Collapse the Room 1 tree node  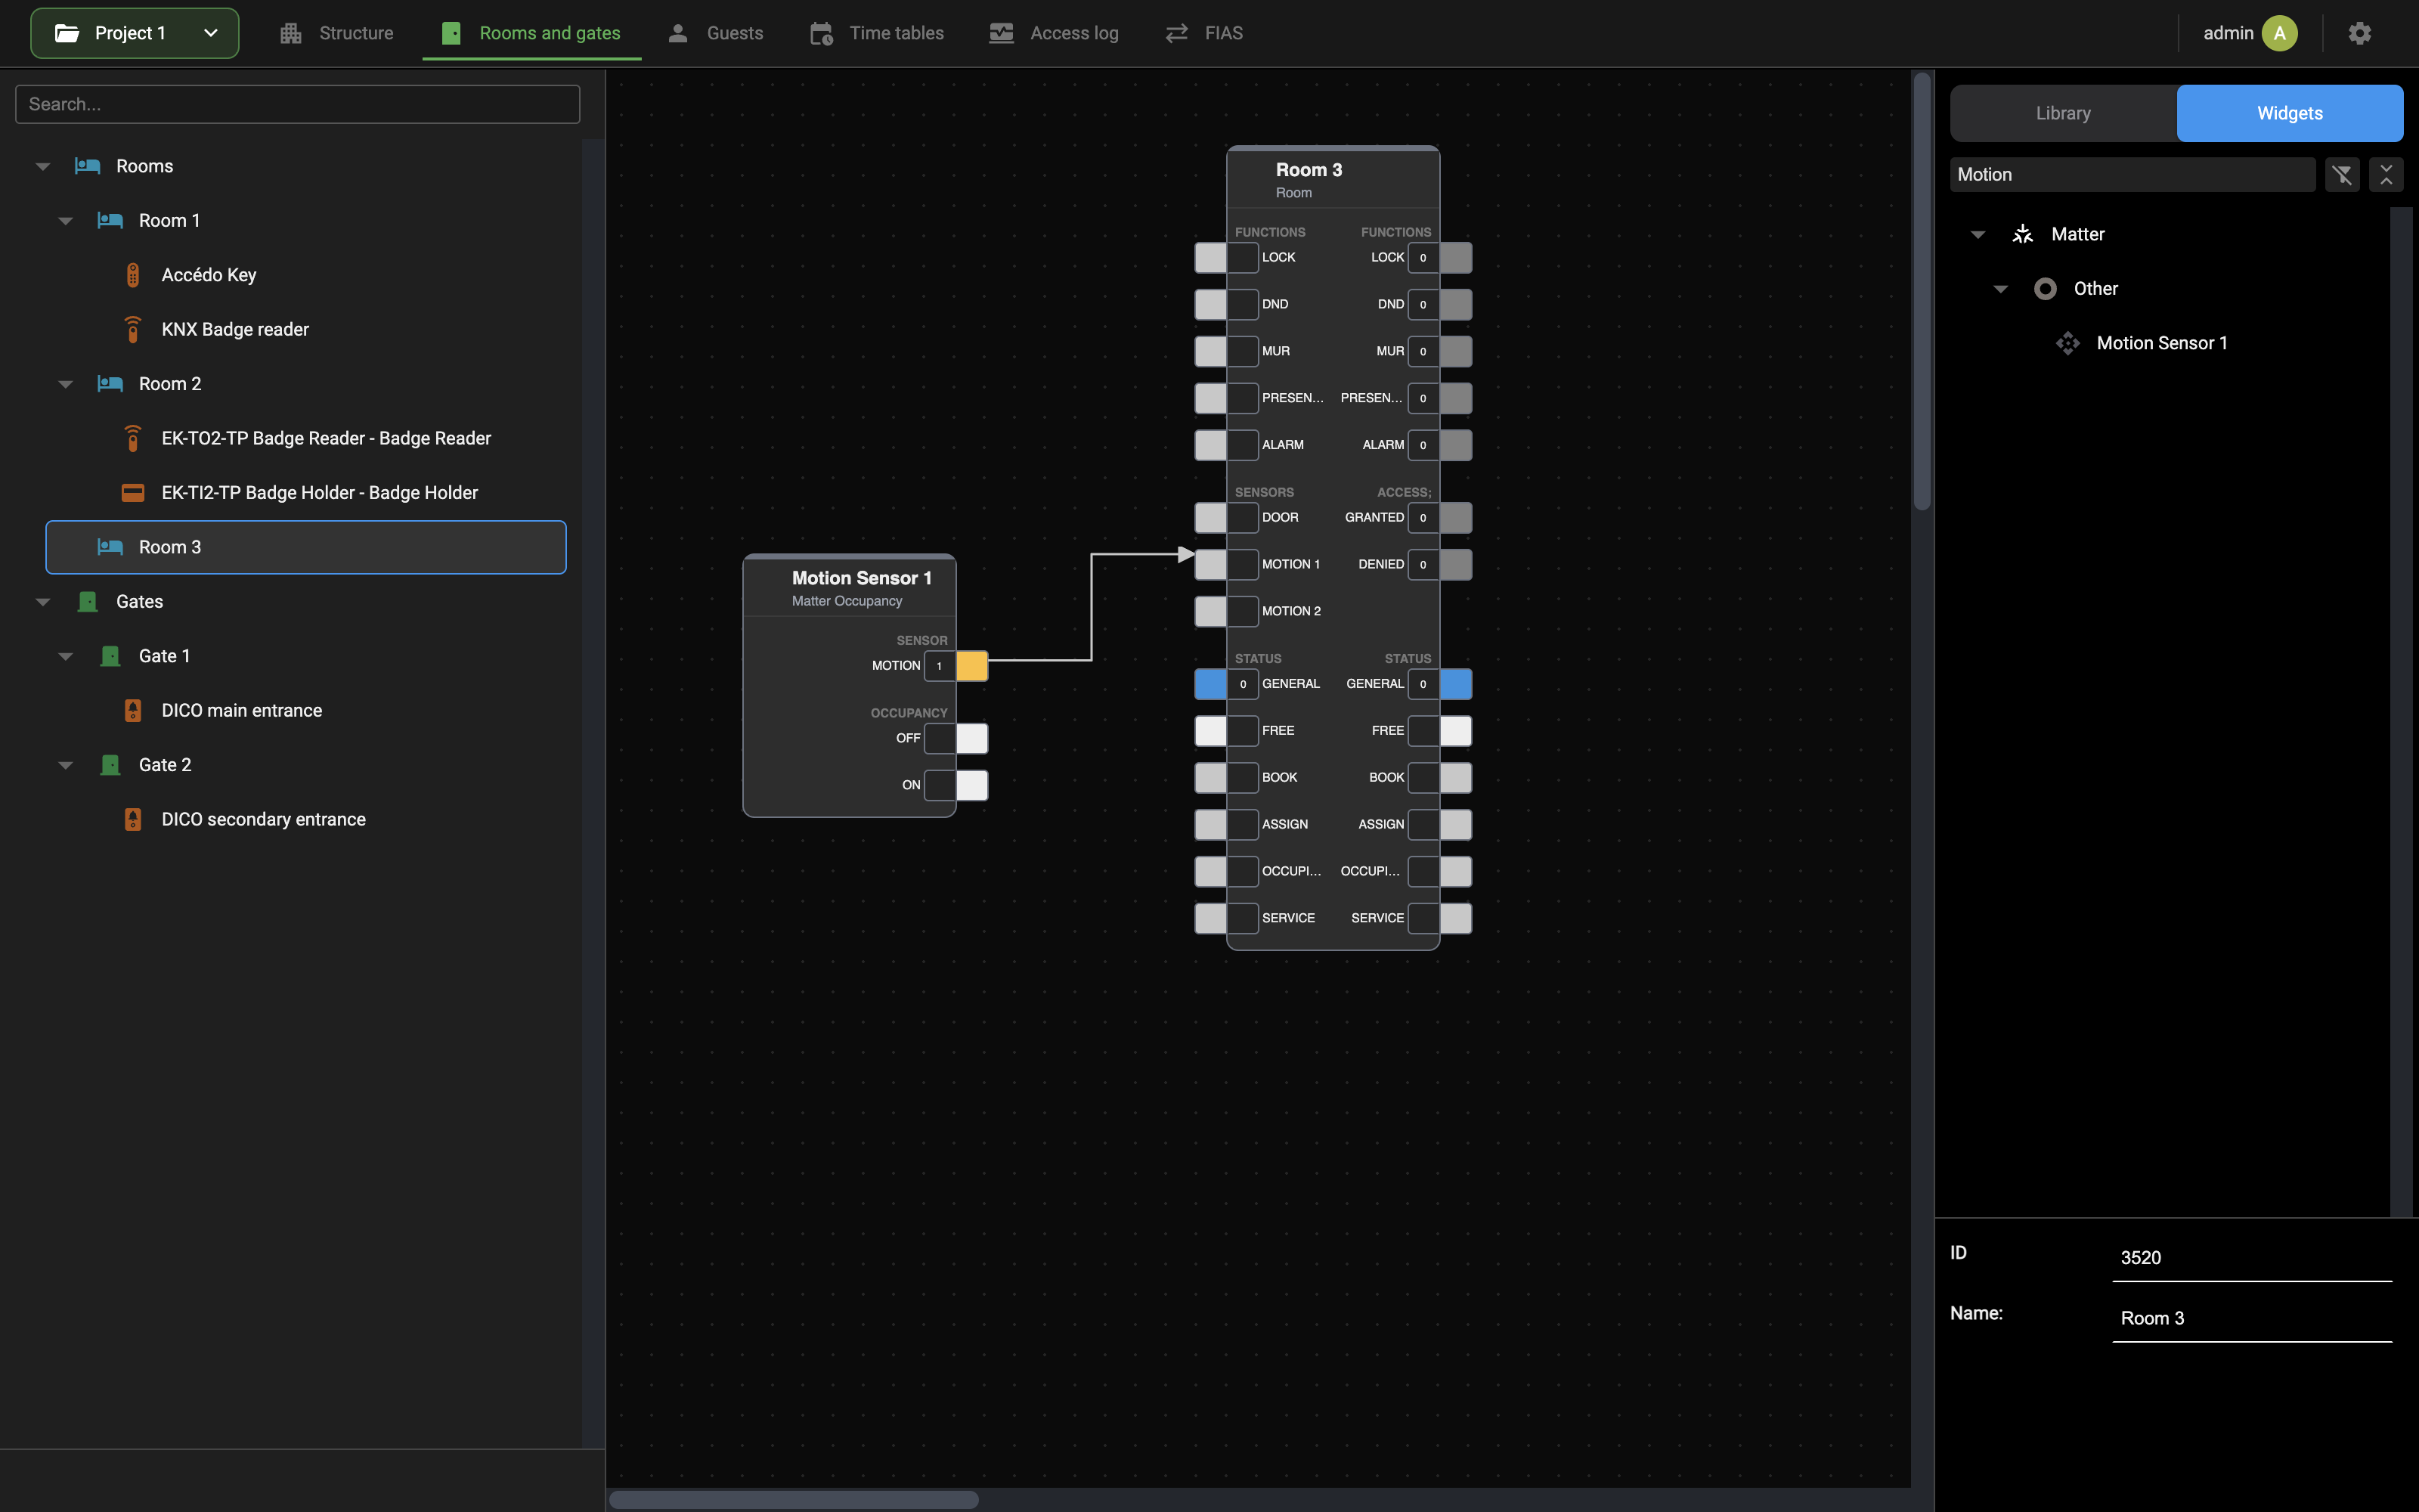[66, 221]
